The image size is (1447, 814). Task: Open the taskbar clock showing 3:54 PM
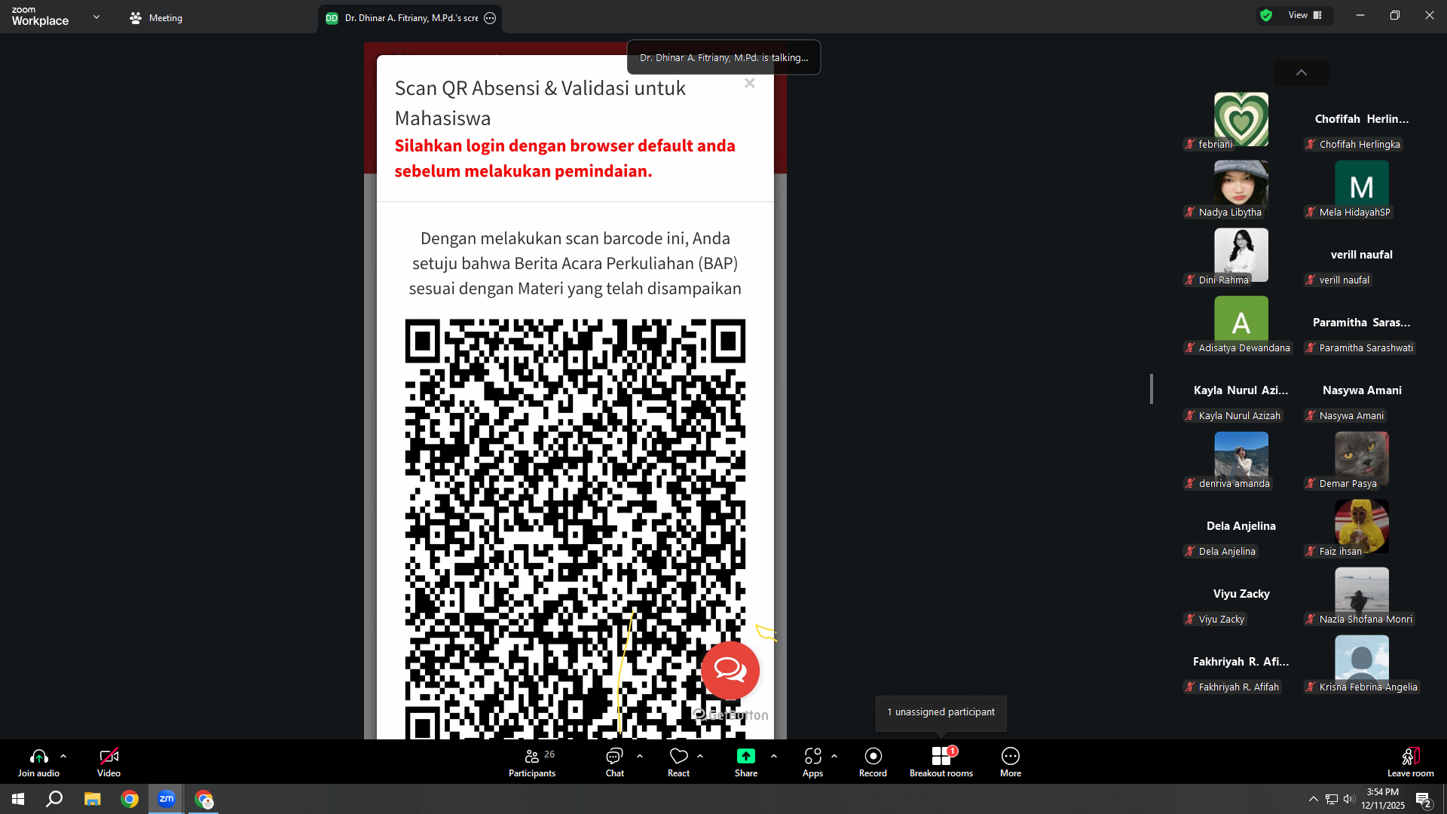(1383, 799)
